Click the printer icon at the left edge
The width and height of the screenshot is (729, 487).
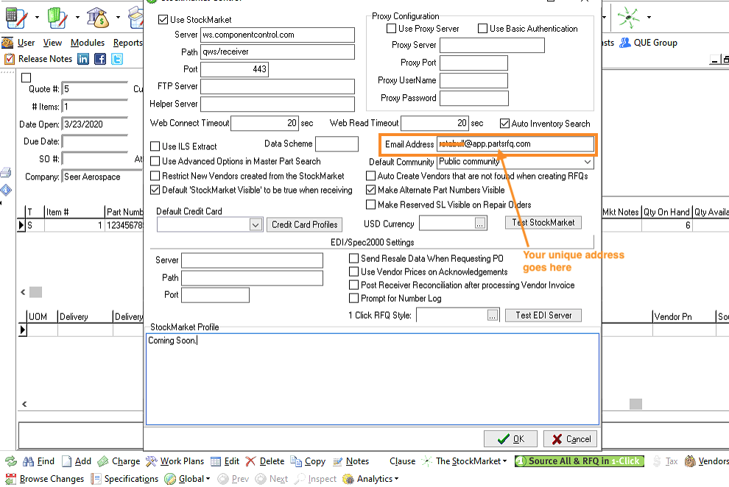[6, 173]
